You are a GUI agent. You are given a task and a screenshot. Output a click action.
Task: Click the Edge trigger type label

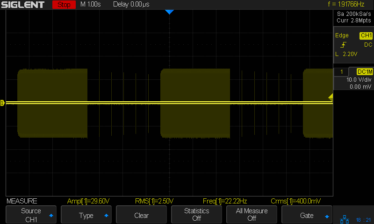point(342,35)
